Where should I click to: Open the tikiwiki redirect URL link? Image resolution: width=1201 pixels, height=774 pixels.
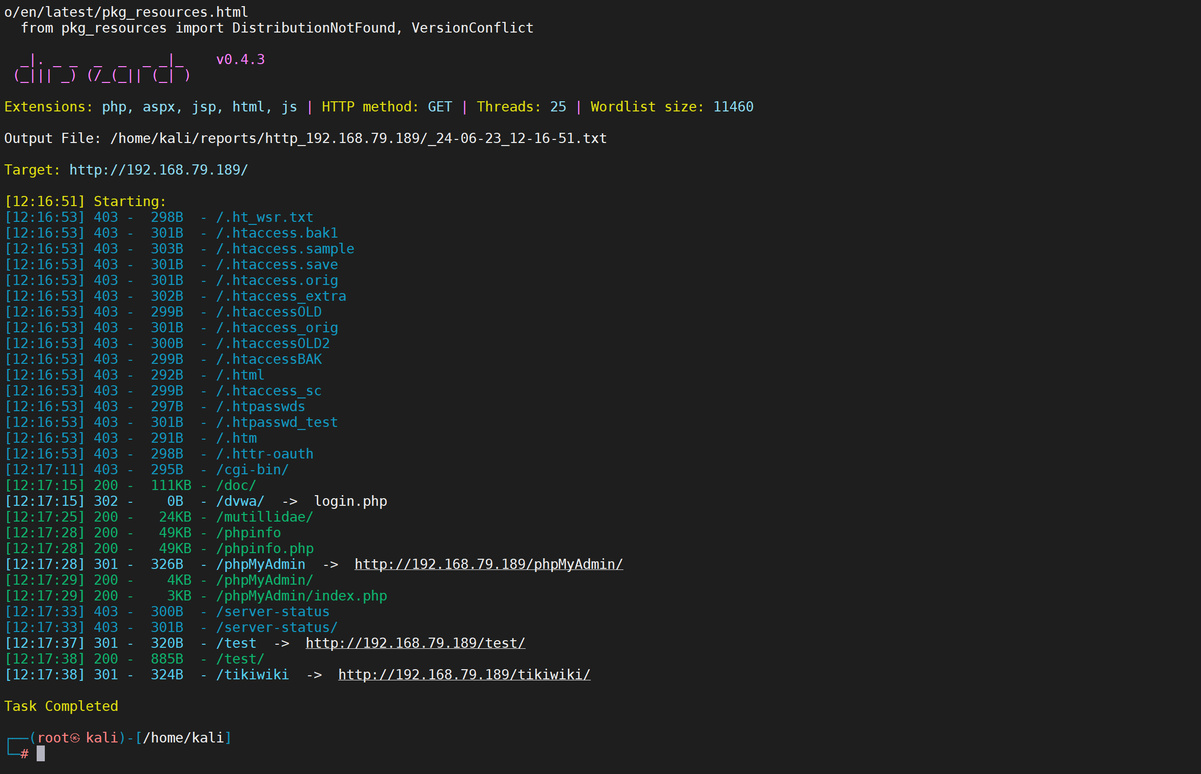[463, 675]
